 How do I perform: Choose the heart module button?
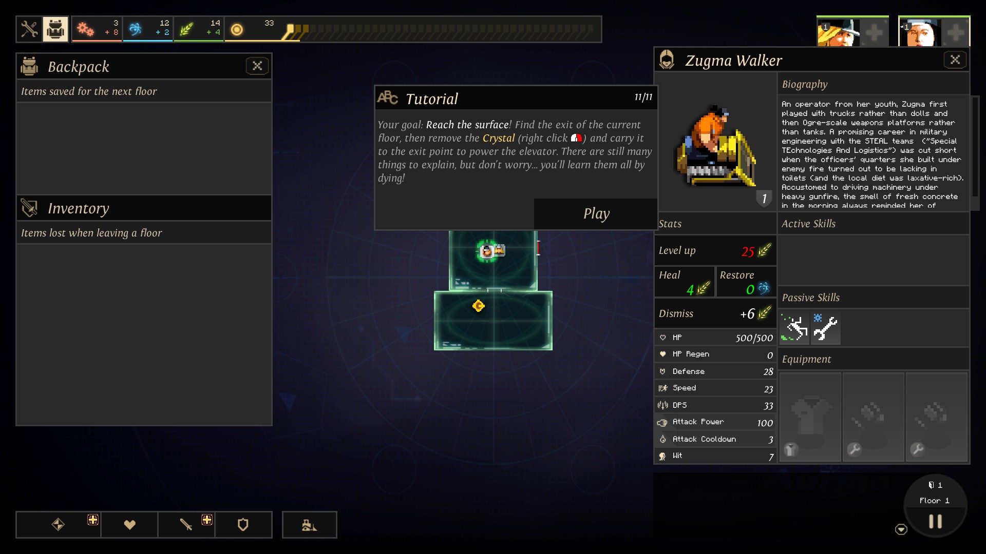tap(130, 524)
